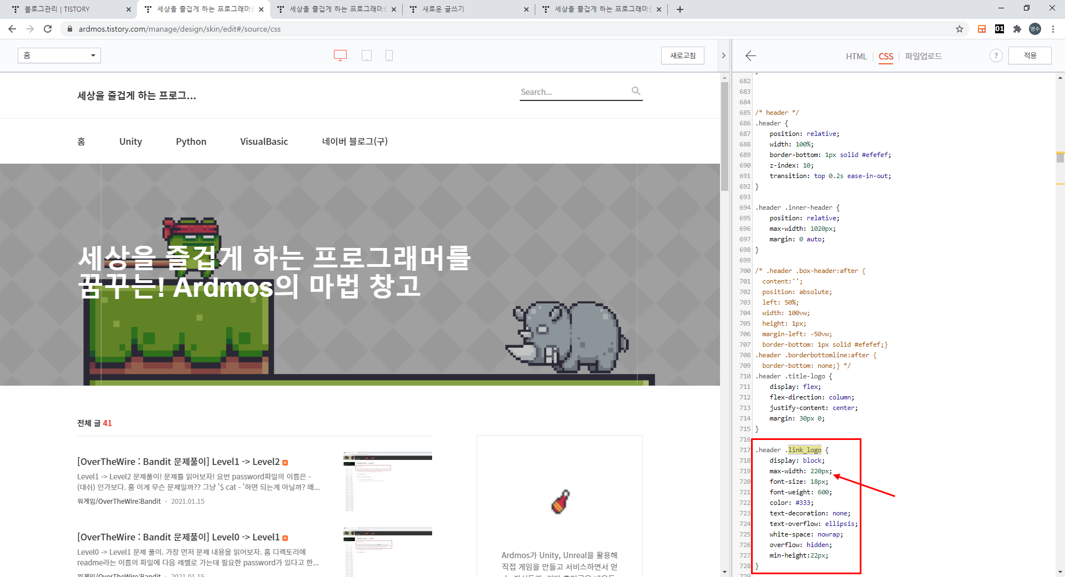Image resolution: width=1065 pixels, height=577 pixels.
Task: Click the '전체 글 41' heading
Action: (x=95, y=423)
